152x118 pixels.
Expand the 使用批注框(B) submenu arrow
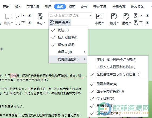[85, 59]
